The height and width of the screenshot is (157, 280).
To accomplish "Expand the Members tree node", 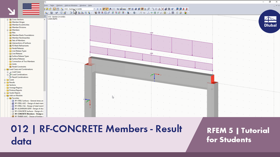I will (7, 30).
